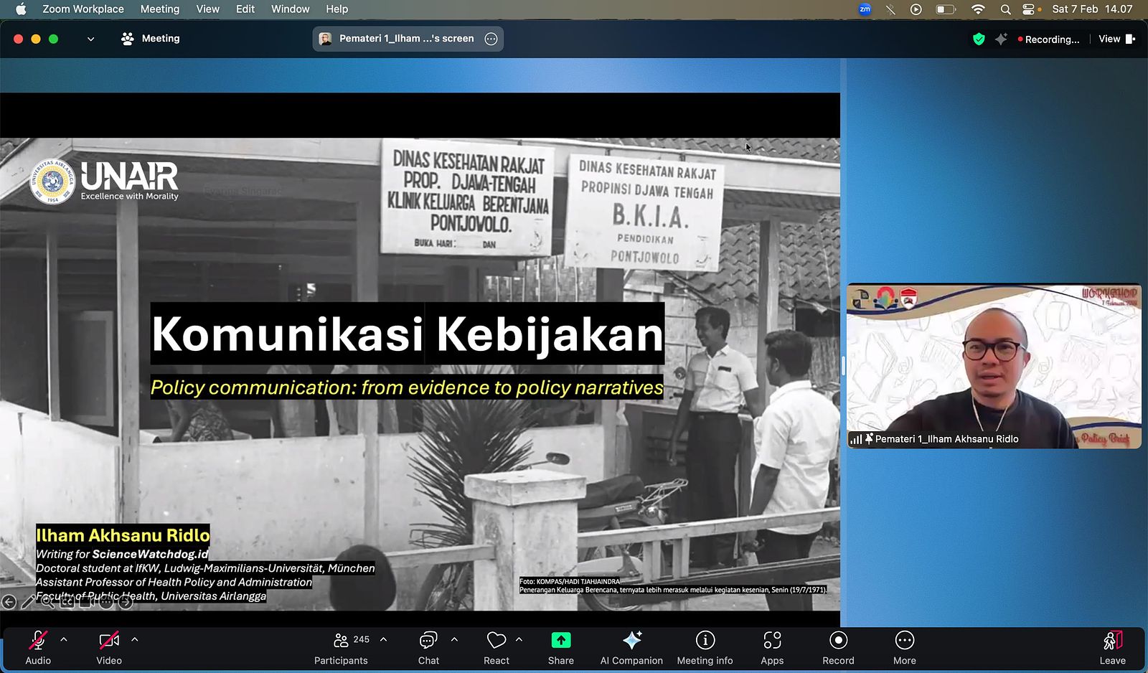Image resolution: width=1148 pixels, height=673 pixels.
Task: Open AI Companion
Action: 631,648
